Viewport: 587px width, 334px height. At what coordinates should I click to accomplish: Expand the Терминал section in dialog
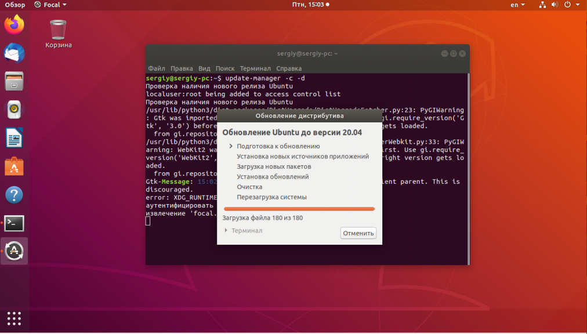[x=244, y=231]
